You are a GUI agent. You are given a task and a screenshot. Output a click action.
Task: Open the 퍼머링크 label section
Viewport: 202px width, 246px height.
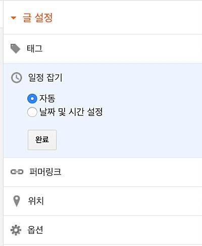[45, 172]
